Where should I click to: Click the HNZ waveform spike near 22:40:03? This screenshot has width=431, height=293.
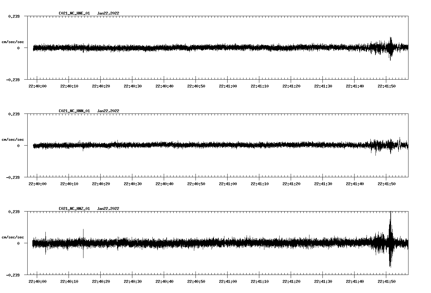pos(45,243)
